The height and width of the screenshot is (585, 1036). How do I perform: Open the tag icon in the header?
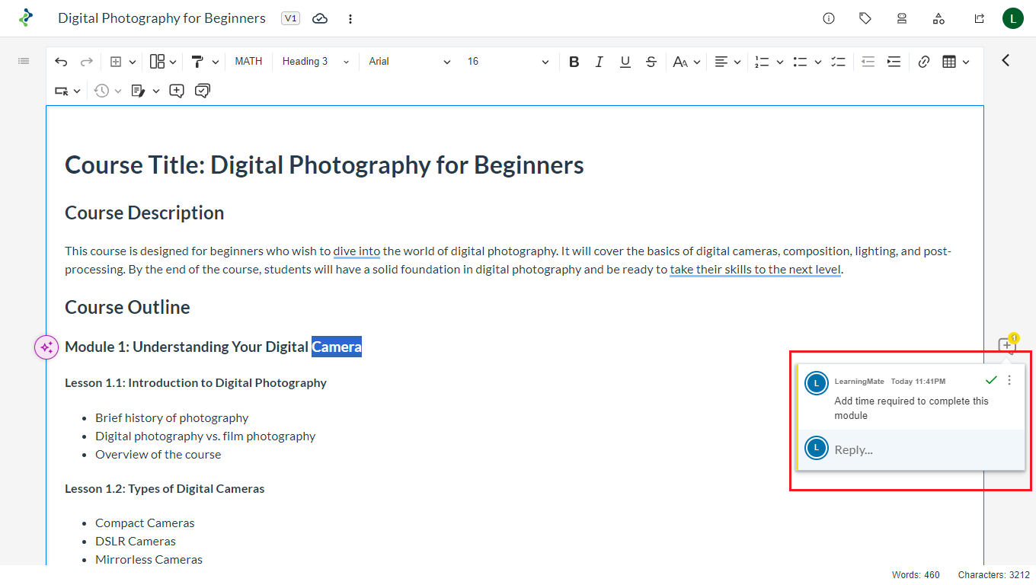[x=865, y=18]
